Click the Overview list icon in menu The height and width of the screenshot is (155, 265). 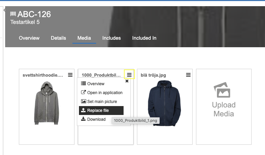pyautogui.click(x=83, y=83)
